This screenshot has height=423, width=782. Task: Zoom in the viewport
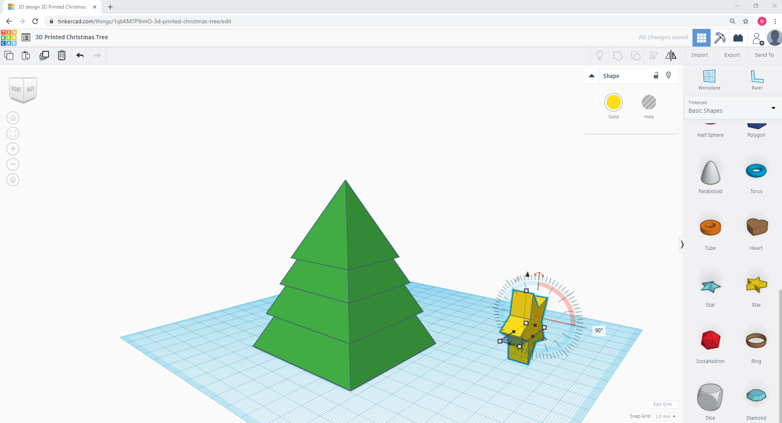click(x=13, y=149)
